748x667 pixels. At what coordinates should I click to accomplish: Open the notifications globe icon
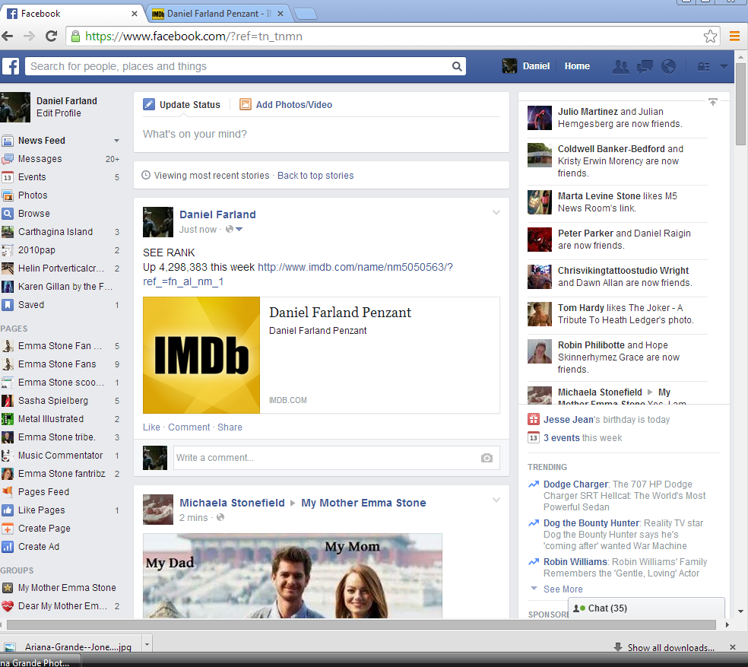pos(668,66)
